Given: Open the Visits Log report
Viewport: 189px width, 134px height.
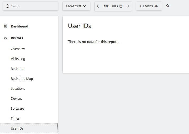Looking at the screenshot, I should click(18, 59).
